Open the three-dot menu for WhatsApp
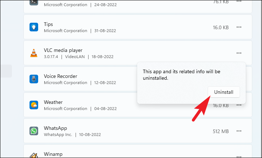This screenshot has width=262, height=158. tap(239, 131)
